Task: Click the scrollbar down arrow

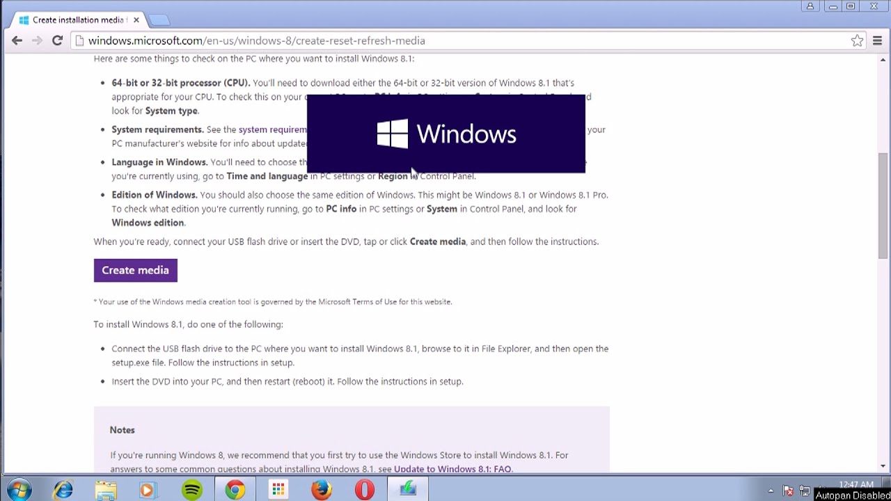Action: 883,466
